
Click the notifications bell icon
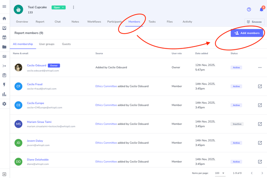(x=261, y=9)
